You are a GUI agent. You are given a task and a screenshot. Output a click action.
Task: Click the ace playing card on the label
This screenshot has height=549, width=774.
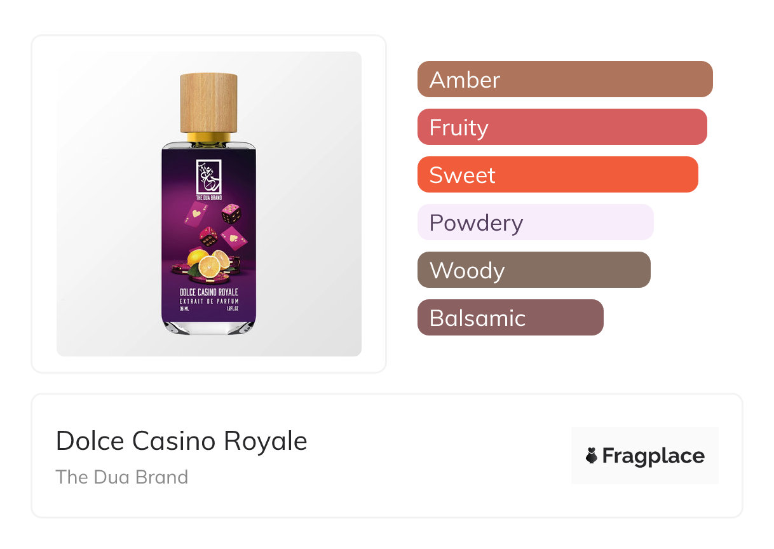coord(194,213)
